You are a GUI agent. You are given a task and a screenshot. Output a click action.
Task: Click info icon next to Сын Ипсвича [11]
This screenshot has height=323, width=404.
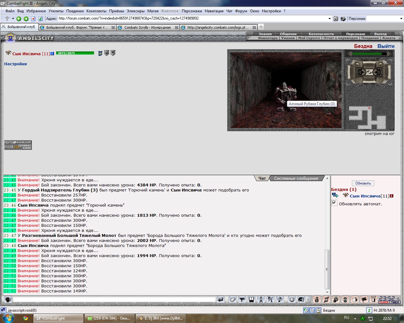52,54
